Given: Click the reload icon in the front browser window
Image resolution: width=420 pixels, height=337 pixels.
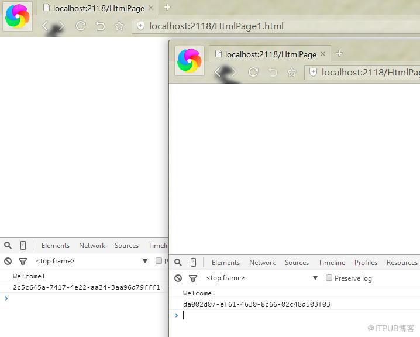Looking at the screenshot, I should click(253, 72).
